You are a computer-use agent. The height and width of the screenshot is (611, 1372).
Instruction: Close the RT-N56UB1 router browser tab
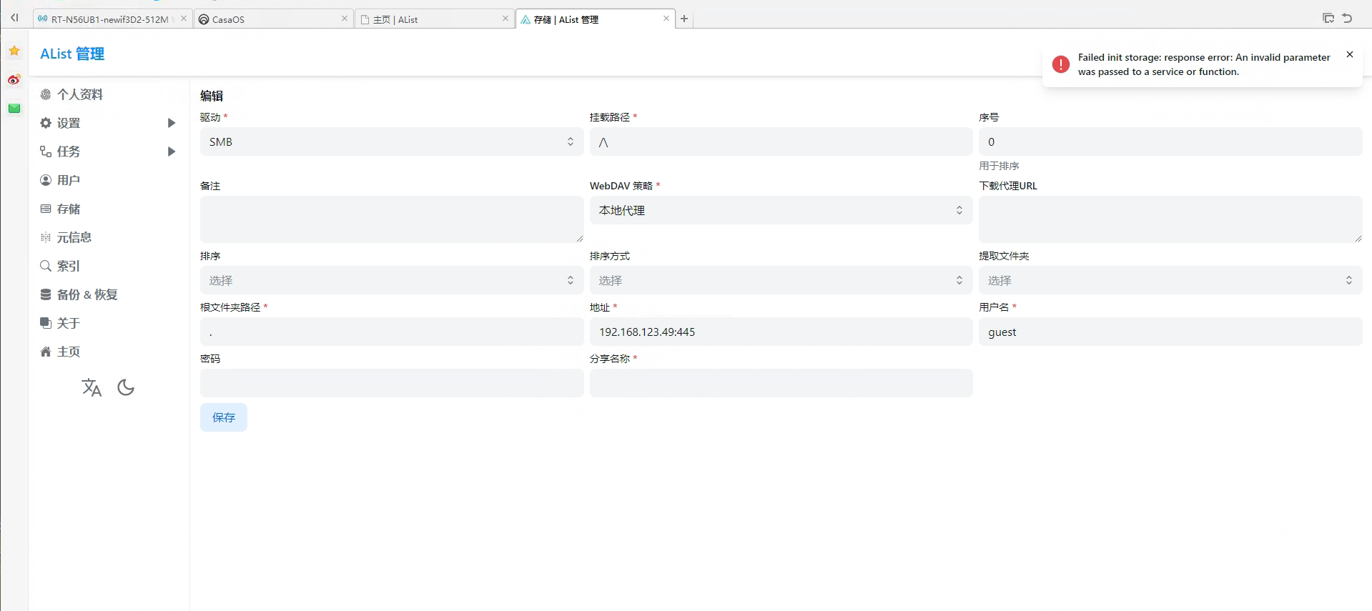click(184, 19)
